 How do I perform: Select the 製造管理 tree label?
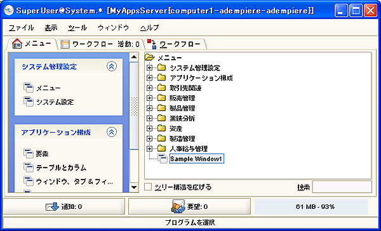pos(182,138)
